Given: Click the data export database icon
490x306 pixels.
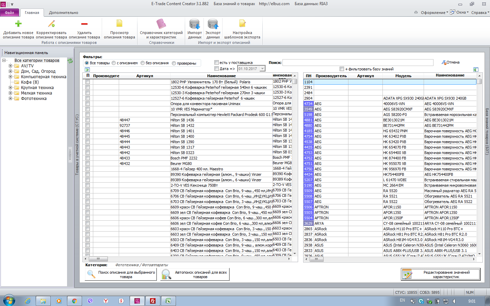Looking at the screenshot, I should click(x=213, y=24).
